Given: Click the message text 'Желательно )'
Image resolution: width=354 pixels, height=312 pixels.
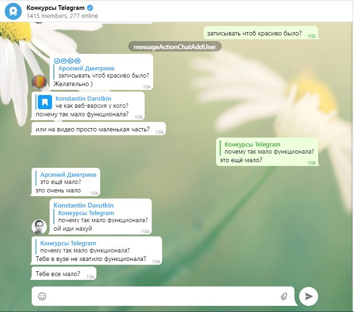Looking at the screenshot, I should click(x=73, y=84).
